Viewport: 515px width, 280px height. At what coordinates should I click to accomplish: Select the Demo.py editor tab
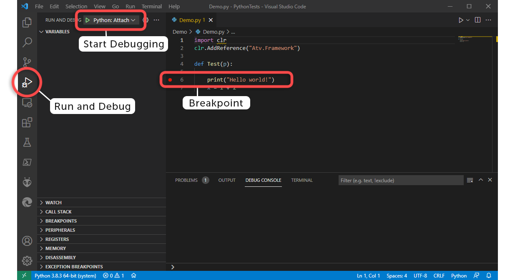click(x=191, y=20)
